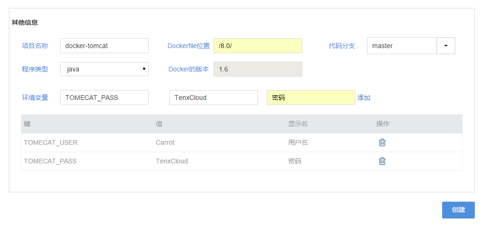Viewport: 486px width, 225px height.
Task: Select the TOMECAT_PASS table key cell
Action: click(x=50, y=161)
